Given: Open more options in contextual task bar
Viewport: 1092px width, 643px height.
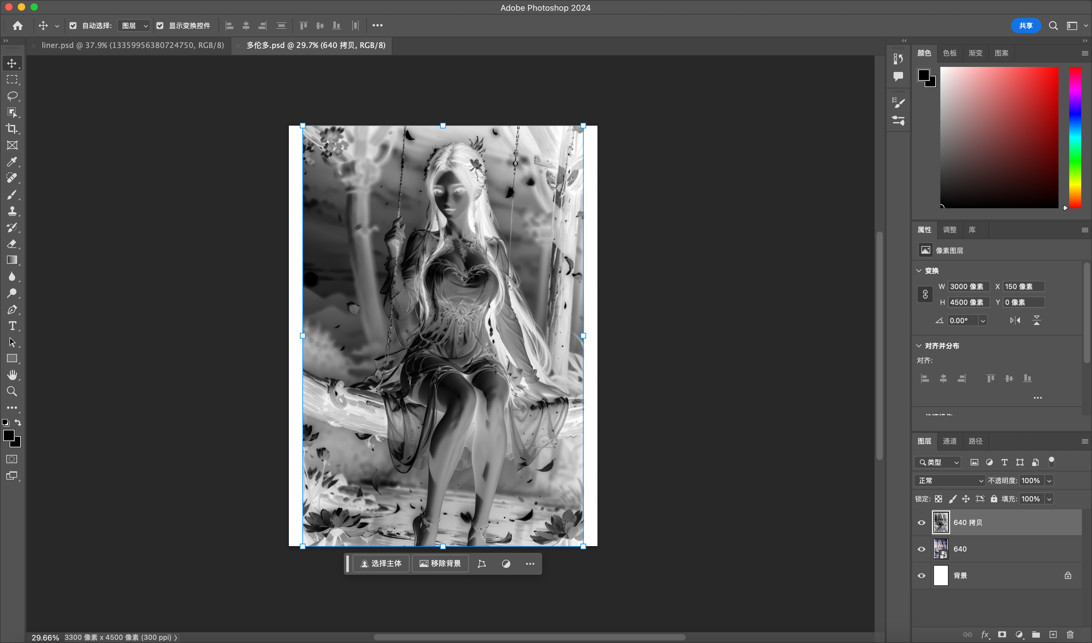Looking at the screenshot, I should pos(530,564).
